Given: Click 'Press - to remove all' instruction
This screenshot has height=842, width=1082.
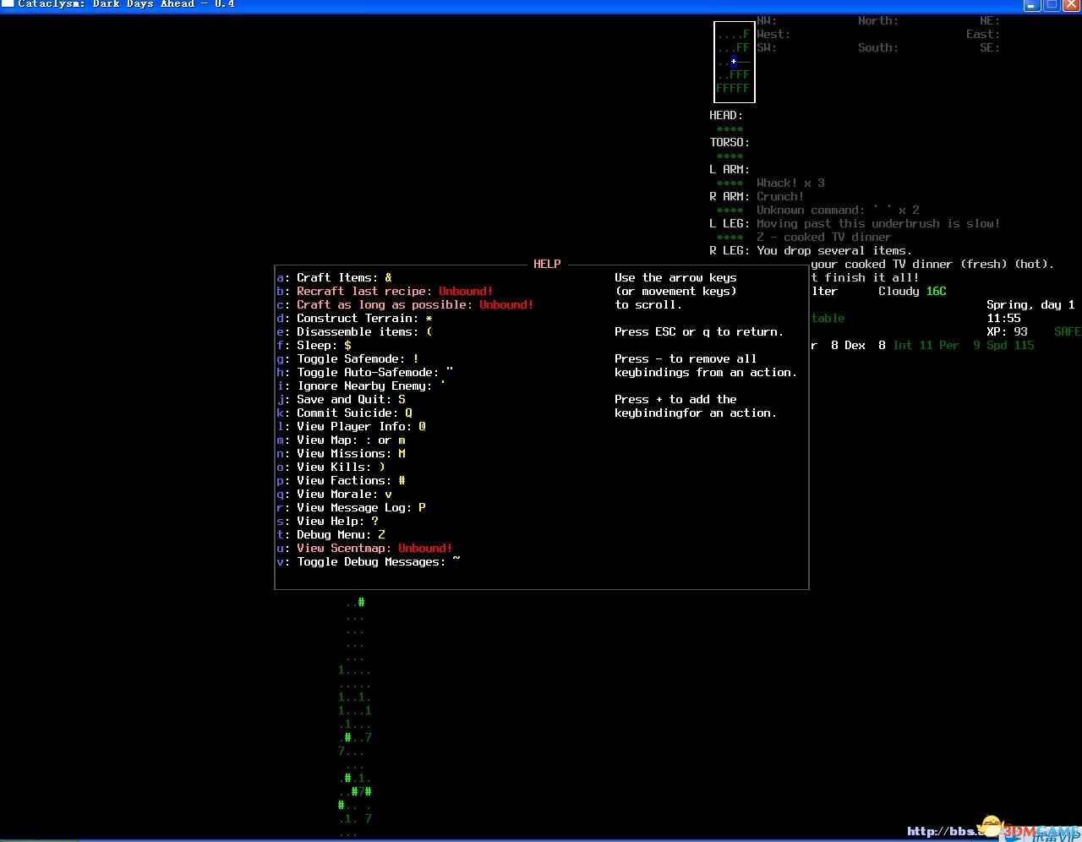Looking at the screenshot, I should 686,358.
